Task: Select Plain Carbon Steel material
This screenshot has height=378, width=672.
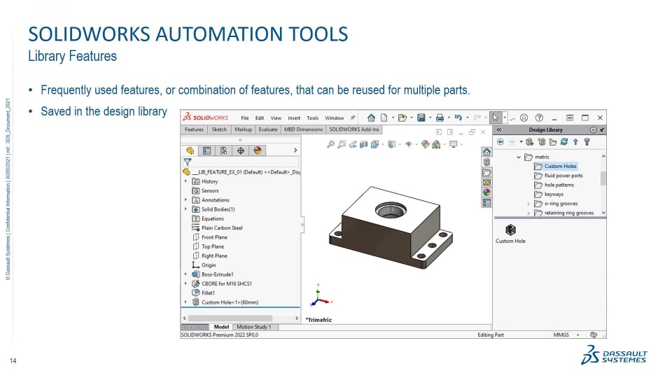Action: (x=217, y=228)
